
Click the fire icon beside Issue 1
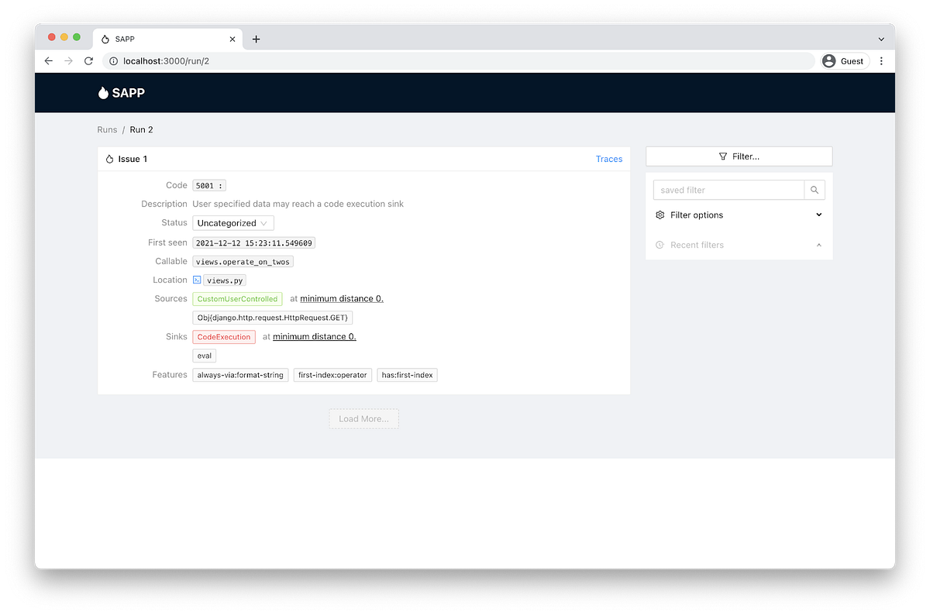coord(109,158)
